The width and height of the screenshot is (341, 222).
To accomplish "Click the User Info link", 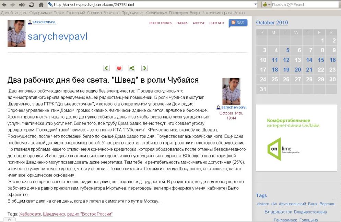I will tap(216, 23).
